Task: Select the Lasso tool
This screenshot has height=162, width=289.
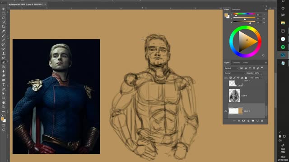Action: coord(3,18)
